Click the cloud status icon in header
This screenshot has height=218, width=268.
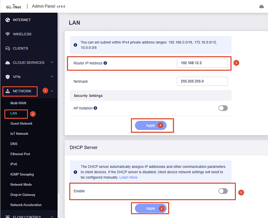(x=261, y=7)
